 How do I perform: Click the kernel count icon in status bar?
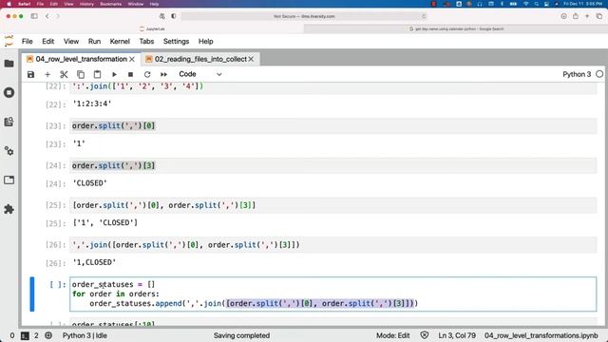(x=48, y=335)
